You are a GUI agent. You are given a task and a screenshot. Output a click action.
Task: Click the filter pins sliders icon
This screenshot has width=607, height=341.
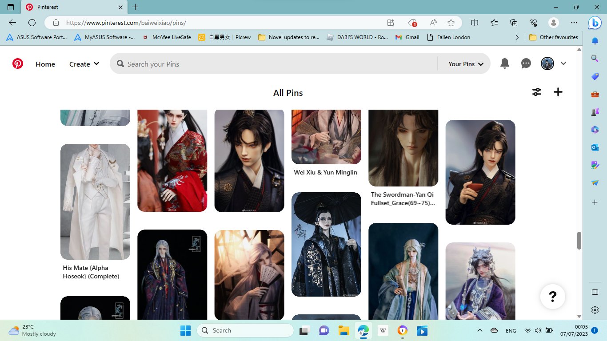(x=537, y=92)
